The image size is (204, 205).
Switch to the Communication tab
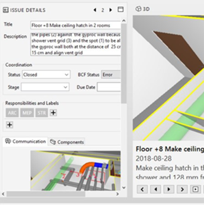pyautogui.click(x=25, y=142)
